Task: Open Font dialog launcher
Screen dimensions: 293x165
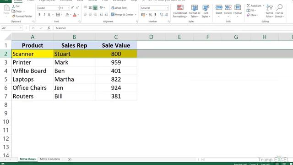Action: [x=80, y=22]
